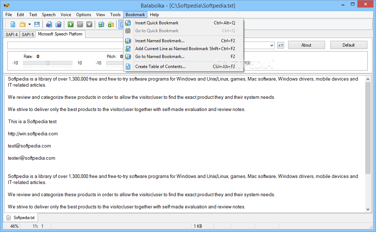
Task: Click the Split and Convert to Audio icon
Action: click(x=58, y=24)
